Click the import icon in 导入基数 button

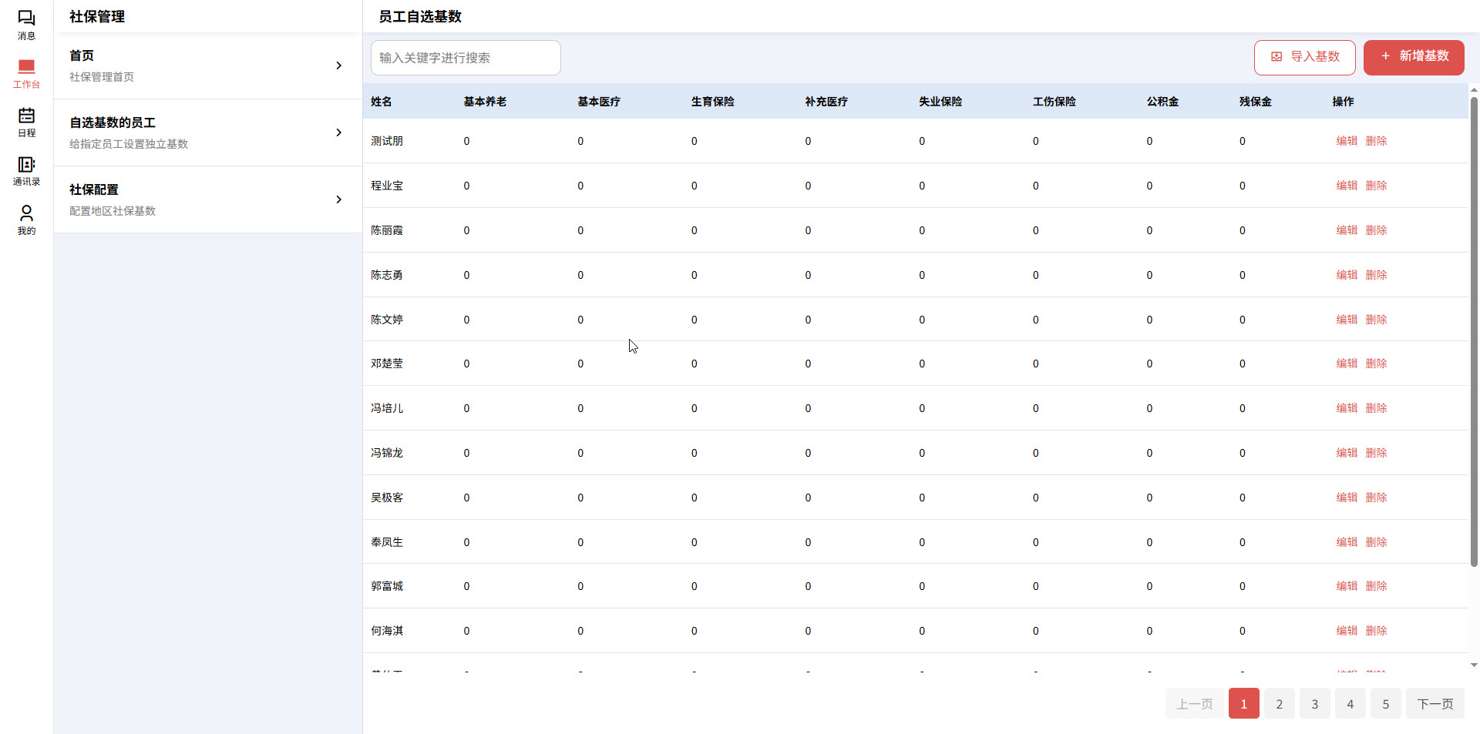point(1276,57)
